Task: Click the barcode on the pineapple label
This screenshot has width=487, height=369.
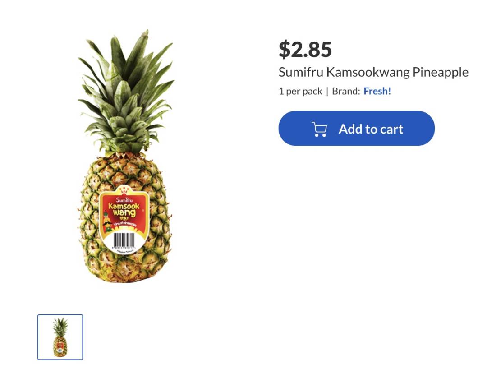Action: click(x=124, y=240)
